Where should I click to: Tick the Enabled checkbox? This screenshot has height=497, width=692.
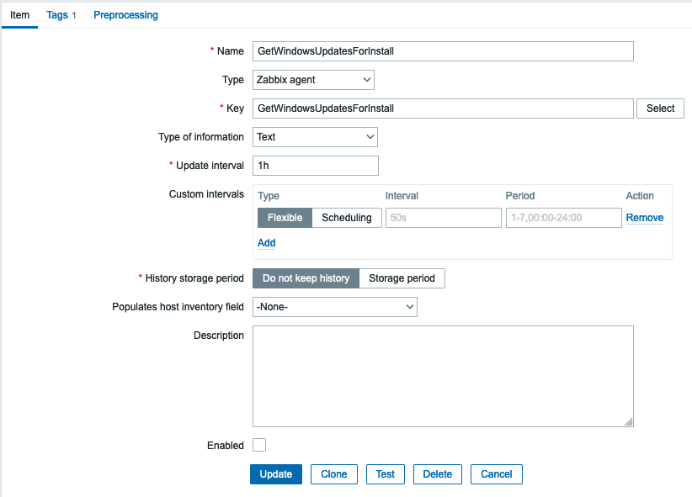tap(259, 445)
